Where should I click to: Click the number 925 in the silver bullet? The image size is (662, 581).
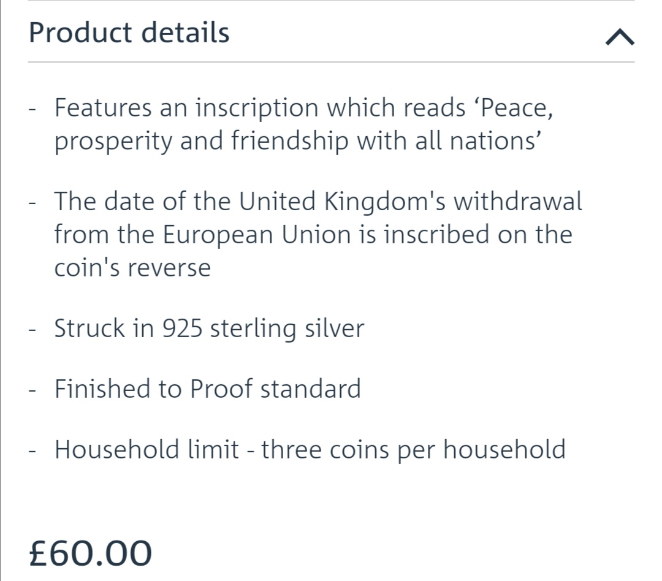tap(182, 328)
